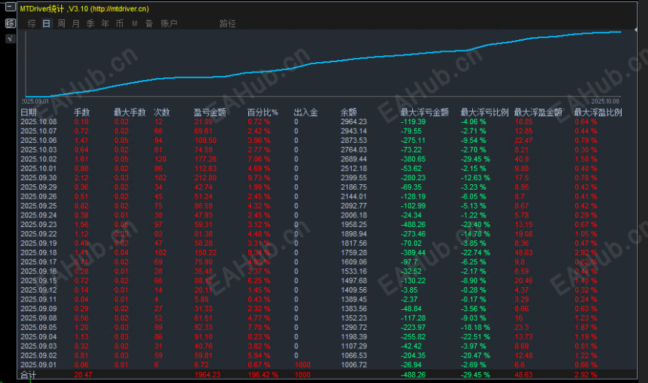Click balance value 2092.77

pos(354,206)
